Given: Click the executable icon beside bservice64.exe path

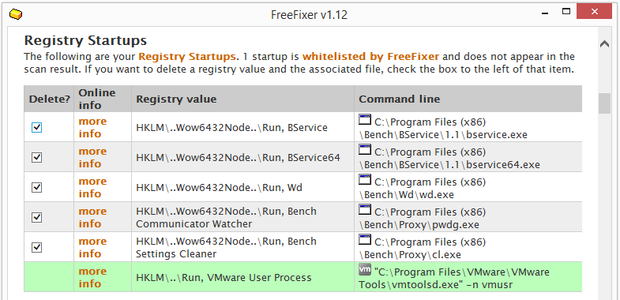Looking at the screenshot, I should 365,150.
